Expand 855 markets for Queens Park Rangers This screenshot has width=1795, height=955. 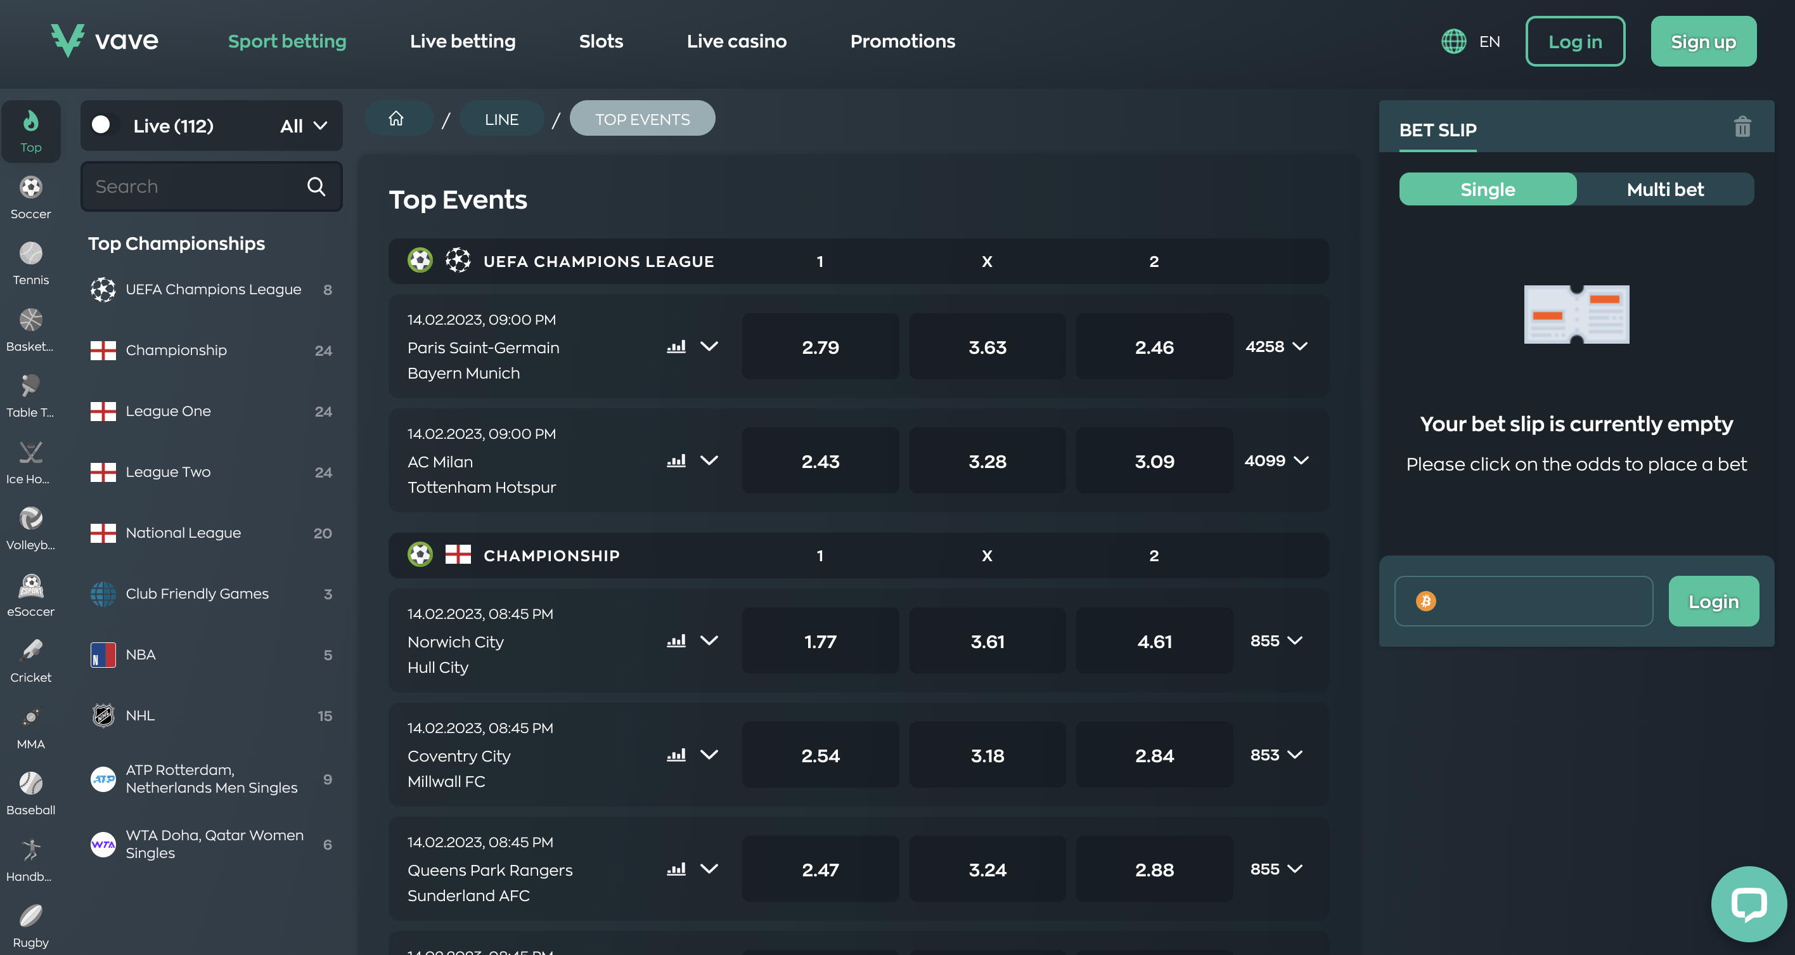point(1276,869)
